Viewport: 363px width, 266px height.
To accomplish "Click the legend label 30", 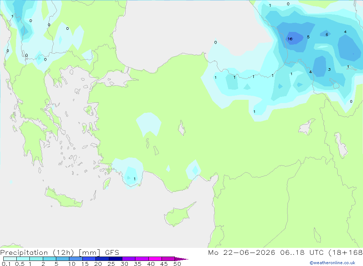I will (124, 264).
